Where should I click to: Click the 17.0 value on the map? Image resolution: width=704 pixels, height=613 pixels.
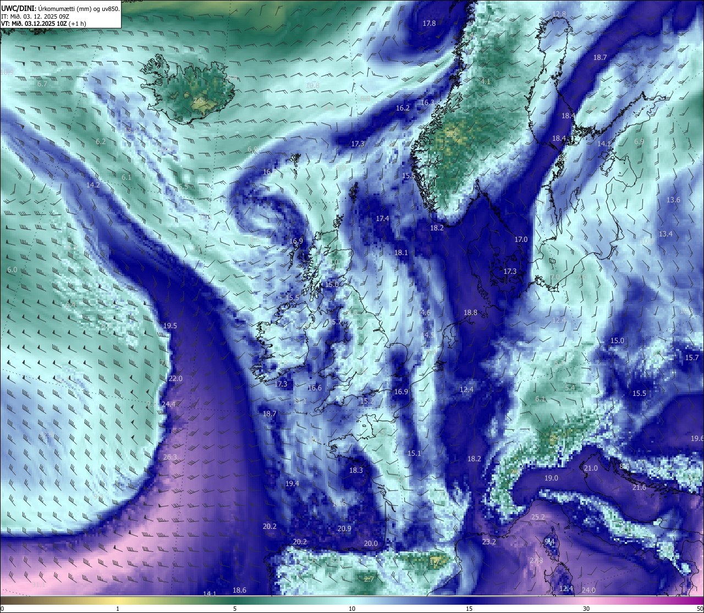521,240
